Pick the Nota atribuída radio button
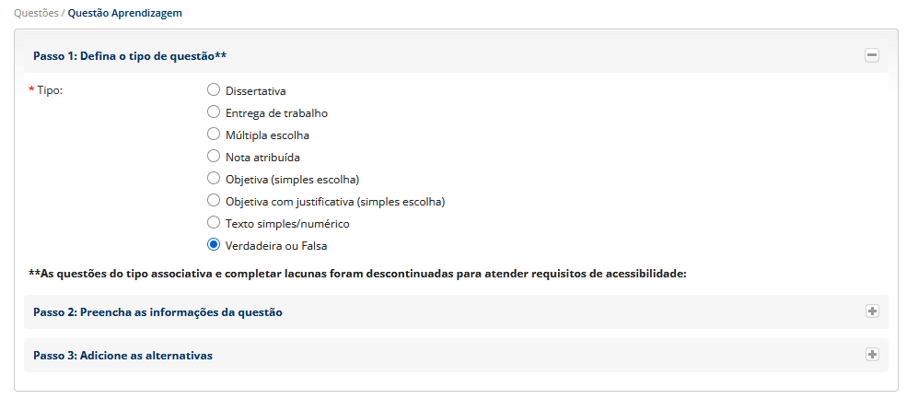This screenshot has width=907, height=399. pyautogui.click(x=214, y=157)
